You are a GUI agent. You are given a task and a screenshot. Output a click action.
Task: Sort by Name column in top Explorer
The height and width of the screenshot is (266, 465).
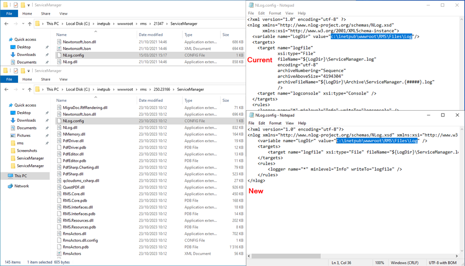(x=61, y=35)
